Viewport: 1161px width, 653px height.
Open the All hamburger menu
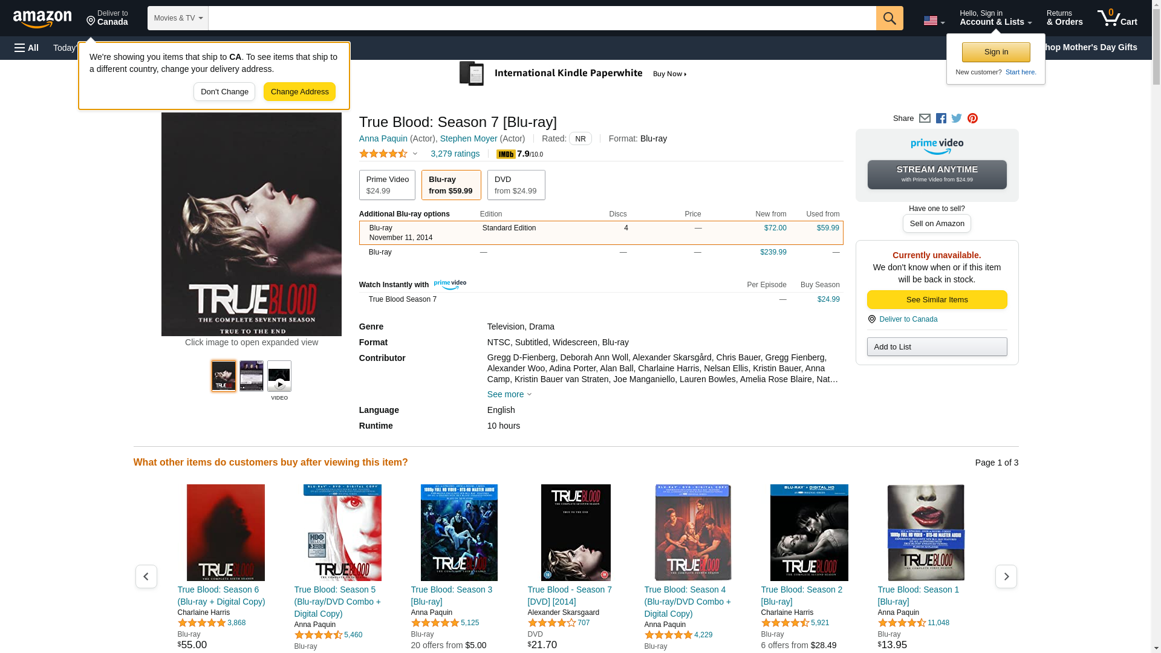coord(27,48)
